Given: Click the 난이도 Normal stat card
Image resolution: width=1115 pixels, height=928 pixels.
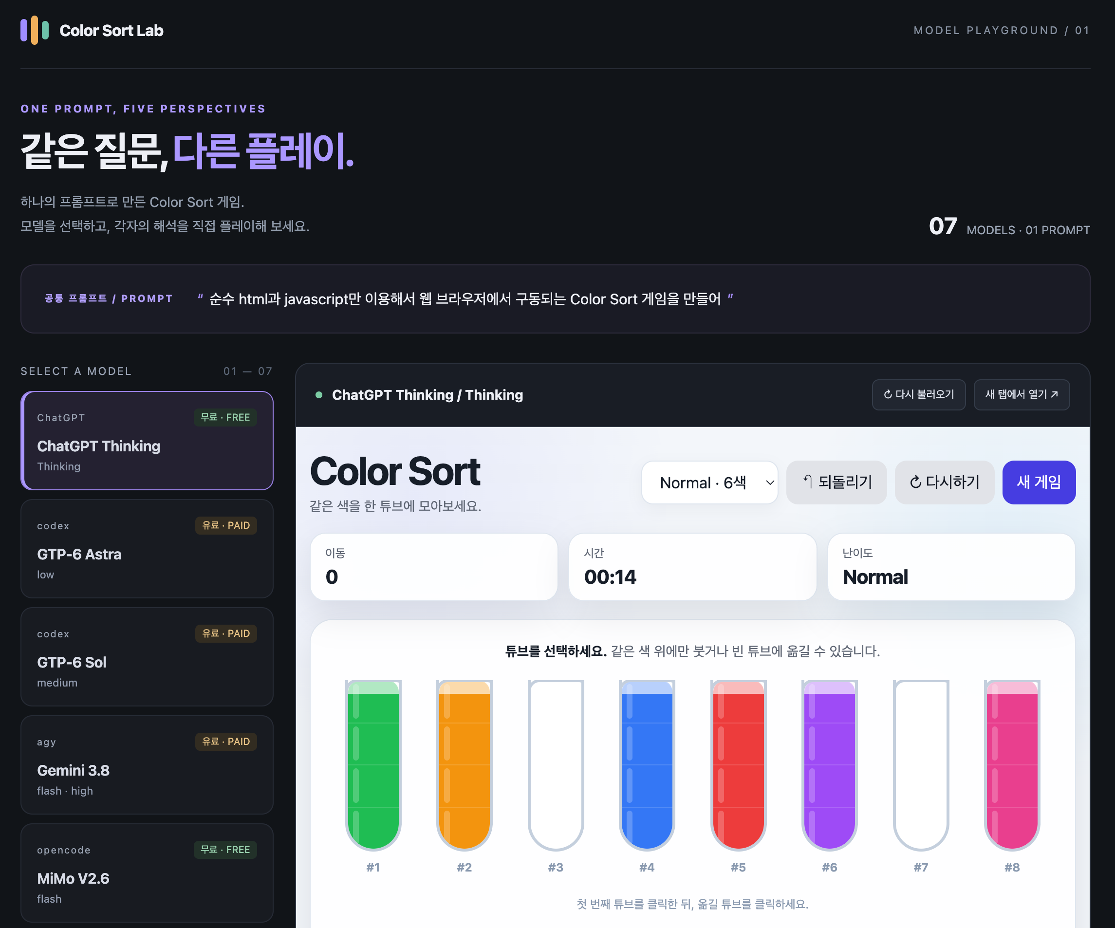Looking at the screenshot, I should click(951, 567).
